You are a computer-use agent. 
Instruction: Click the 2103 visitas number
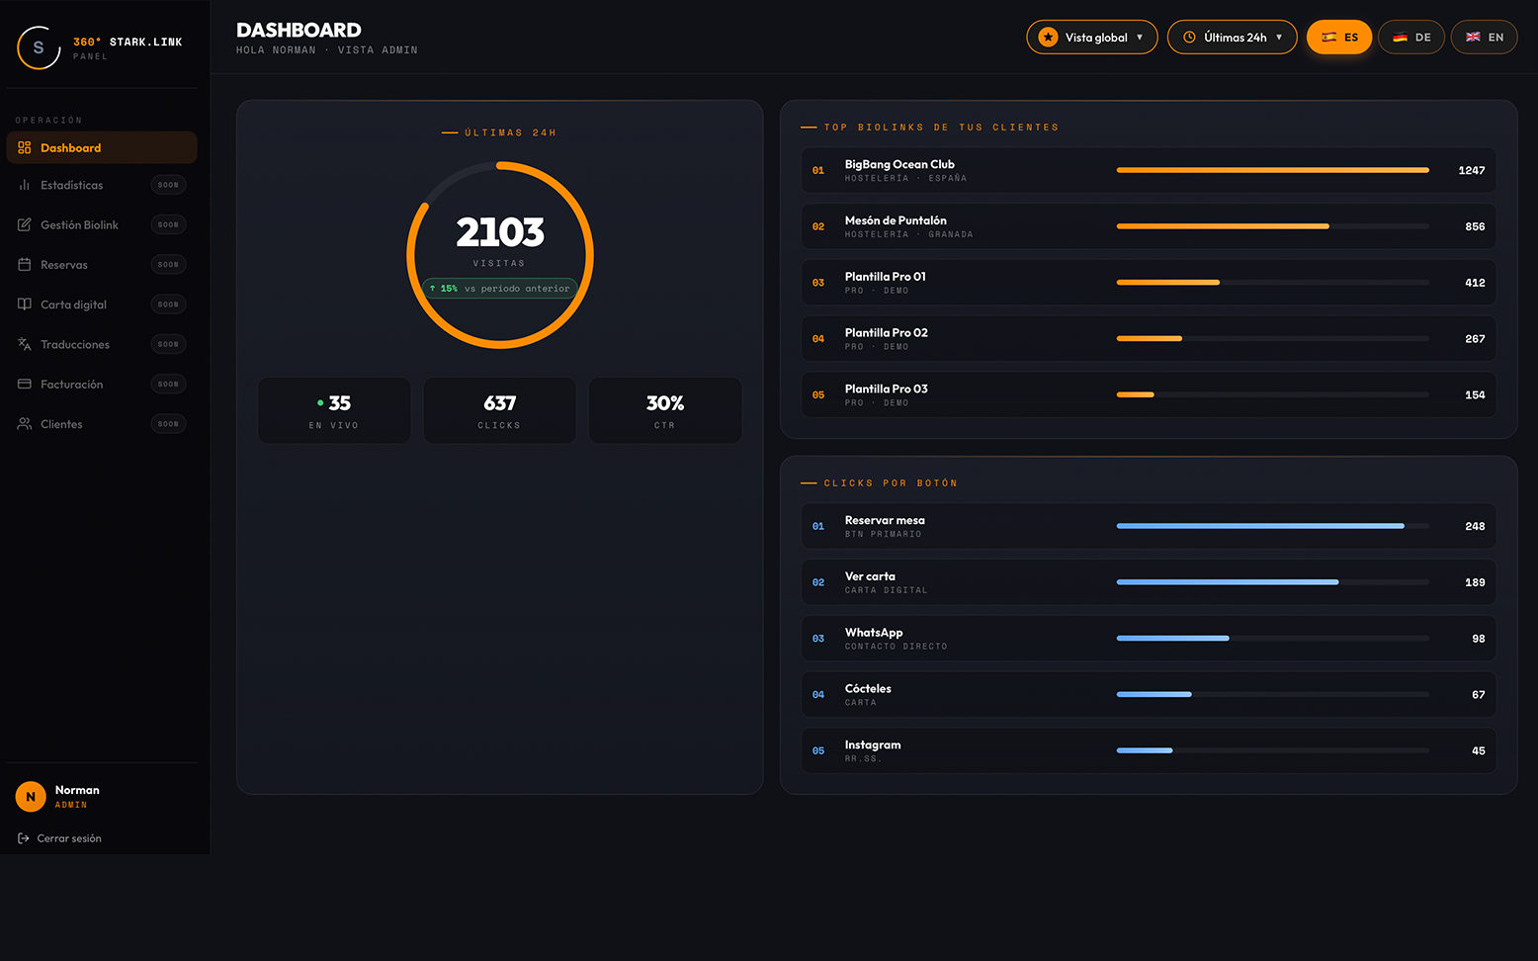coord(500,232)
